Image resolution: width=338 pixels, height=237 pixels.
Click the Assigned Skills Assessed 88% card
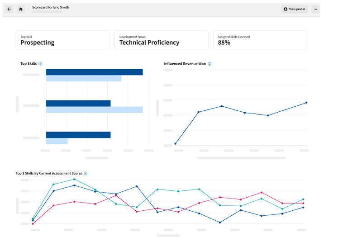coord(260,40)
